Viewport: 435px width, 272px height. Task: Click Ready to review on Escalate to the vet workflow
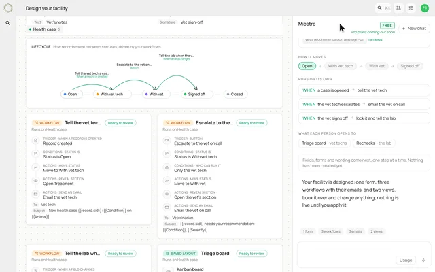pyautogui.click(x=251, y=123)
